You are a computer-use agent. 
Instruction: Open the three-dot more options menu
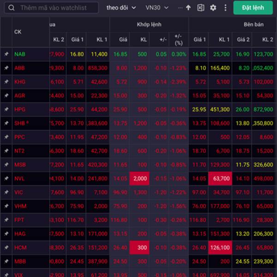click(x=225, y=8)
